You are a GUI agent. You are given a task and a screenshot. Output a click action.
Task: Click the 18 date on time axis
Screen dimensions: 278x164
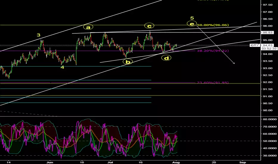(x=82, y=162)
